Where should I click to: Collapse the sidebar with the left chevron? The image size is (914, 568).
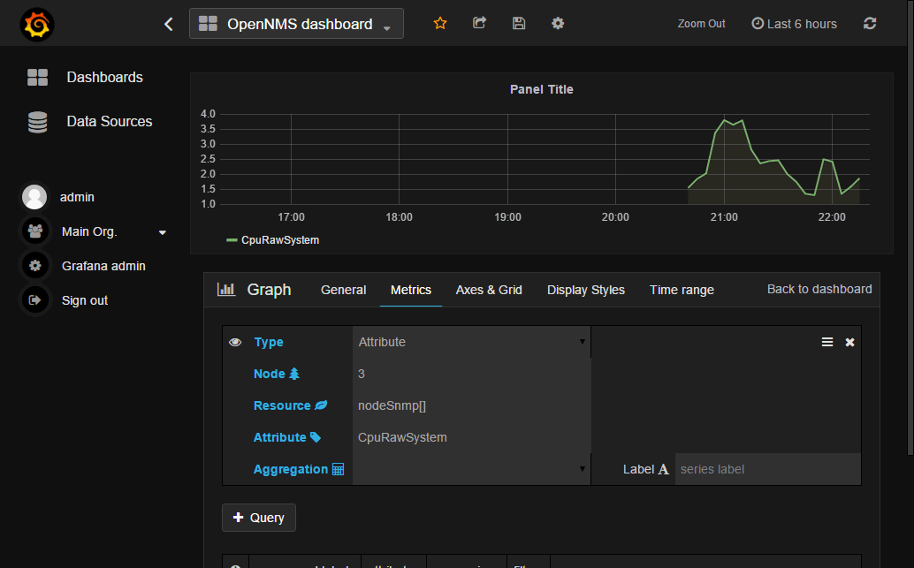pyautogui.click(x=169, y=24)
